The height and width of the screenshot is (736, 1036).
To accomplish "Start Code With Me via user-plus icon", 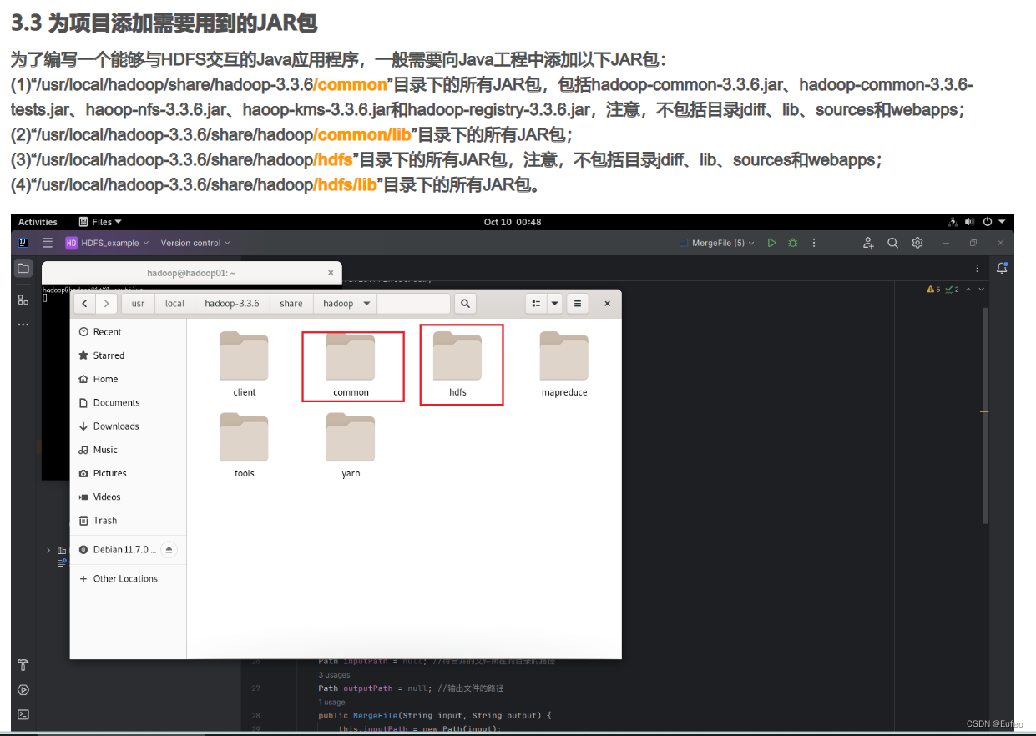I will point(868,243).
